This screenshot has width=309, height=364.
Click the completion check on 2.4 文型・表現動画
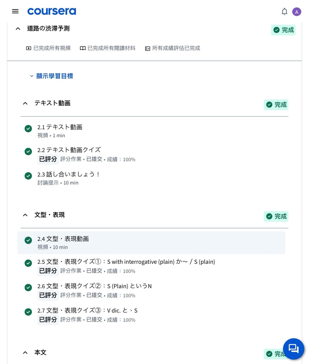tap(28, 240)
